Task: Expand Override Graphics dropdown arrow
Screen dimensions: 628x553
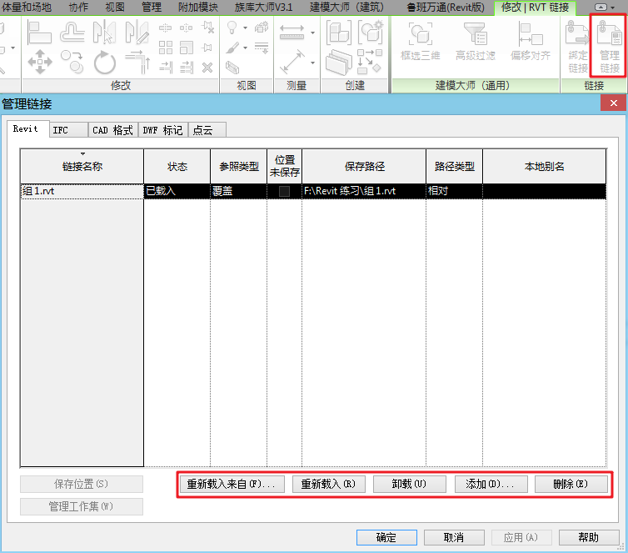Action: (x=245, y=48)
